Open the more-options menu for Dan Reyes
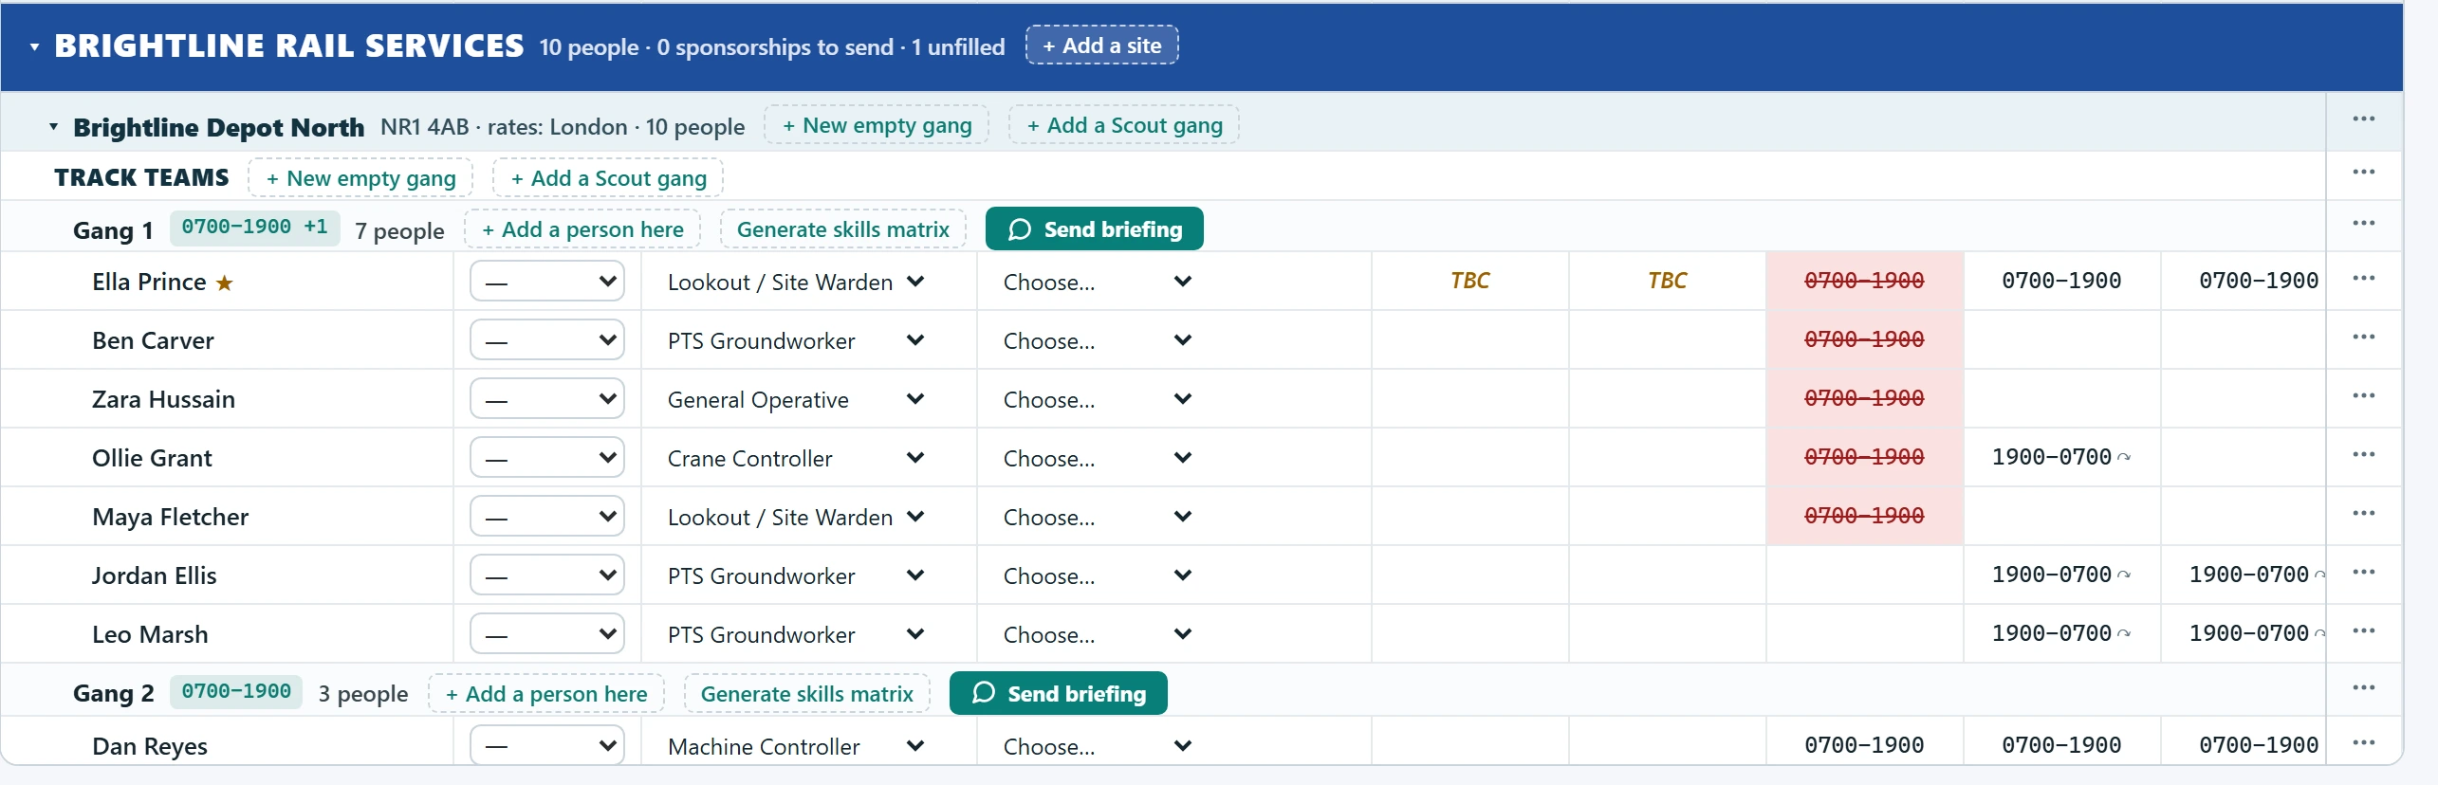Image resolution: width=2438 pixels, height=785 pixels. tap(2363, 743)
